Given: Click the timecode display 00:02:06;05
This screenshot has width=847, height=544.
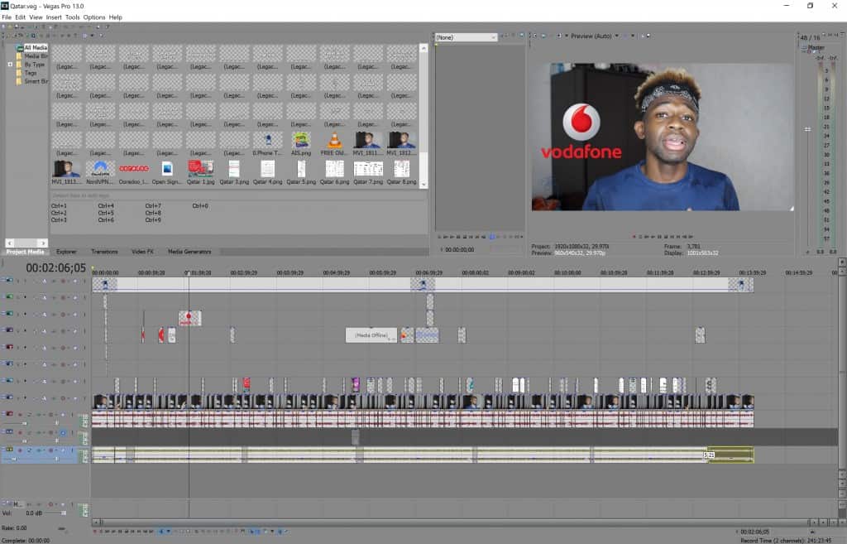Looking at the screenshot, I should pyautogui.click(x=55, y=268).
